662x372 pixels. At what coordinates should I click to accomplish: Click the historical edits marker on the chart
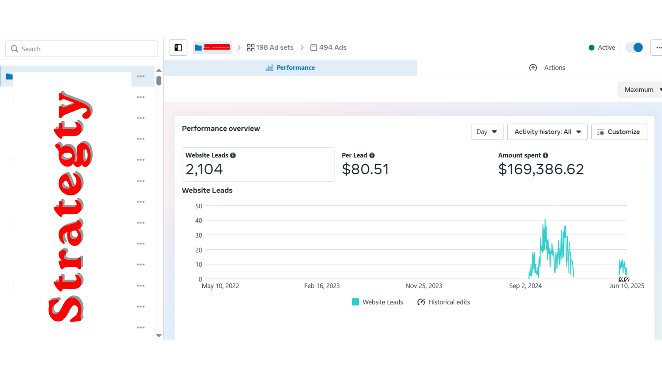click(624, 279)
